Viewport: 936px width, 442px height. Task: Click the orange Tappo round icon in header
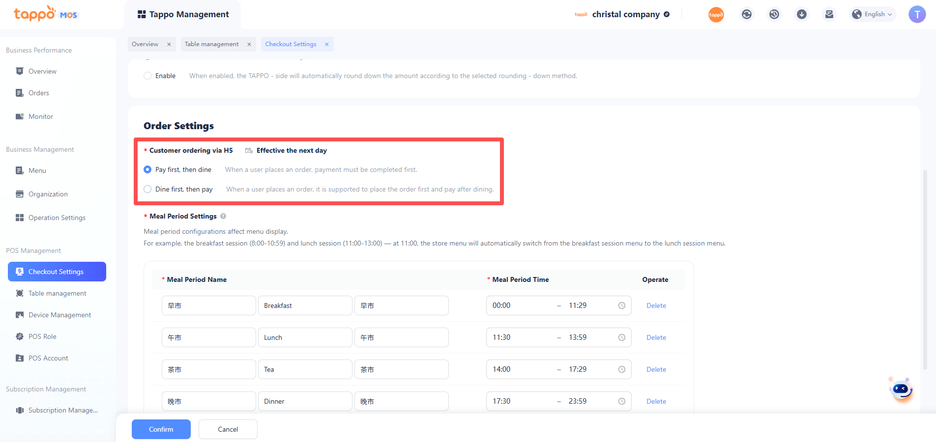pyautogui.click(x=716, y=15)
